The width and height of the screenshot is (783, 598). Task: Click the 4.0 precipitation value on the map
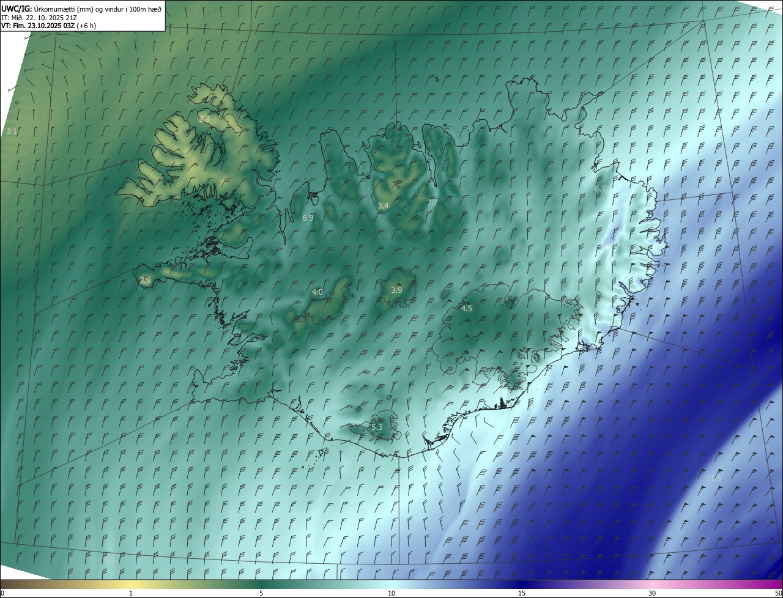coord(317,292)
